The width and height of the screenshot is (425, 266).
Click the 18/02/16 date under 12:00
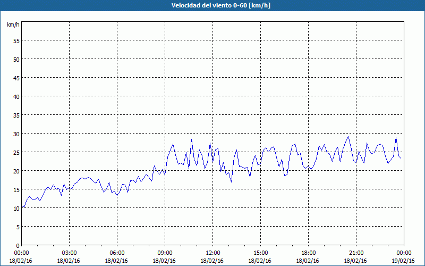point(212,261)
